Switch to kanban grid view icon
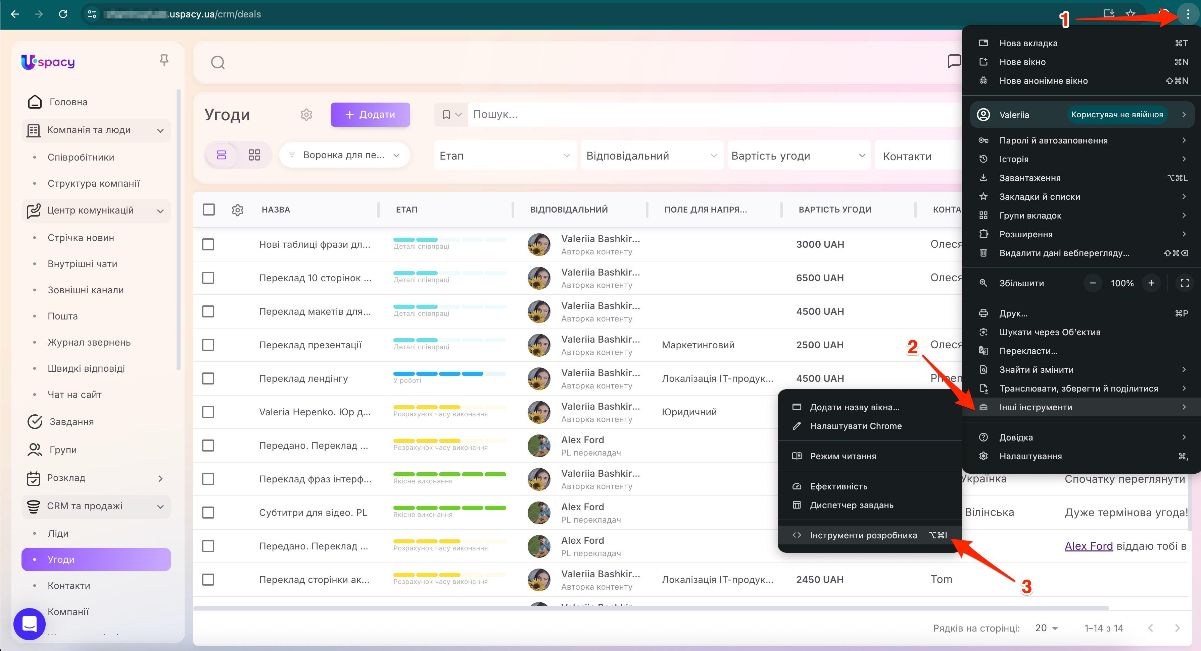 (254, 155)
